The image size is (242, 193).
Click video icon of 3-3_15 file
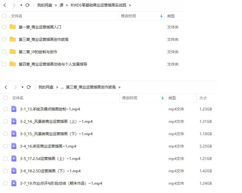(14, 134)
